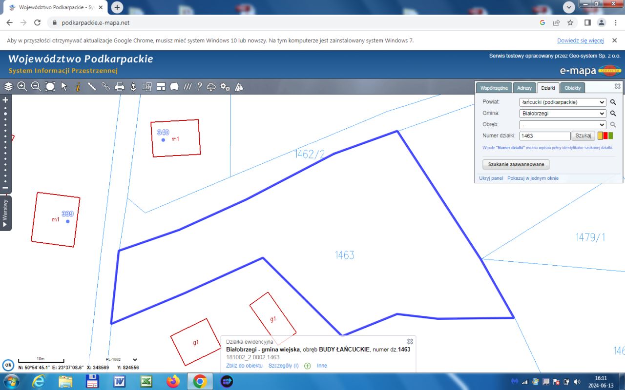Viewport: 625px width, 390px height.
Task: Select the Działki tab
Action: 548,88
